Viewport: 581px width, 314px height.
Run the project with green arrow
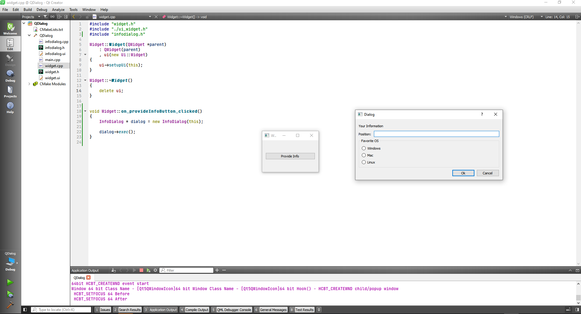10,282
